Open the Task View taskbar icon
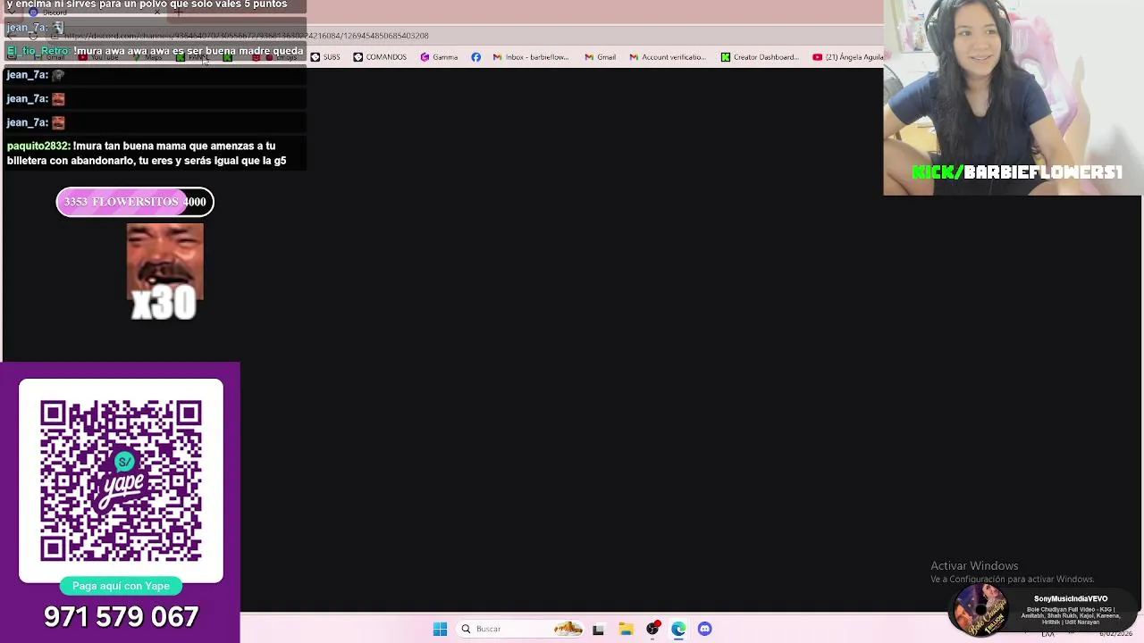Screen dimensions: 1144x643 598,629
